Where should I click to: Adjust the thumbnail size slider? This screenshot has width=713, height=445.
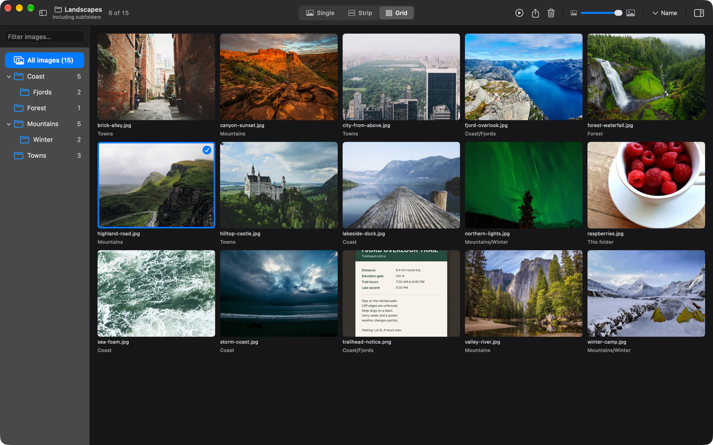coord(602,13)
